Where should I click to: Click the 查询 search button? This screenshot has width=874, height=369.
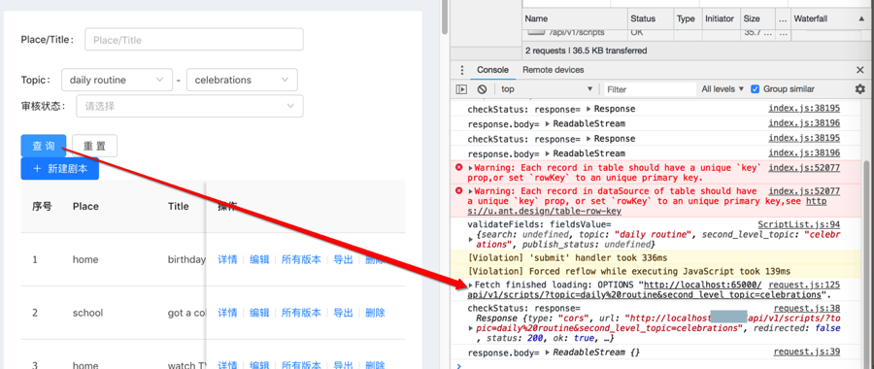44,146
